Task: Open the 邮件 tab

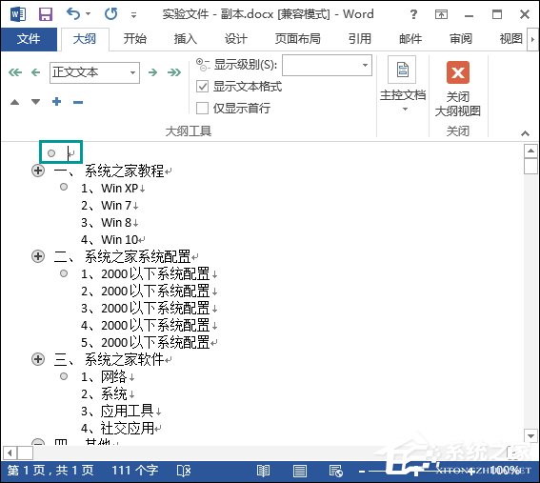Action: [410, 39]
